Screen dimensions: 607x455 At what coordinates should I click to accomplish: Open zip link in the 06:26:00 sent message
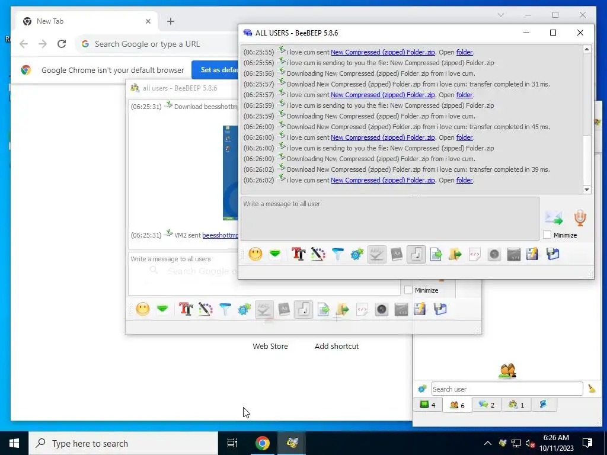tap(382, 137)
